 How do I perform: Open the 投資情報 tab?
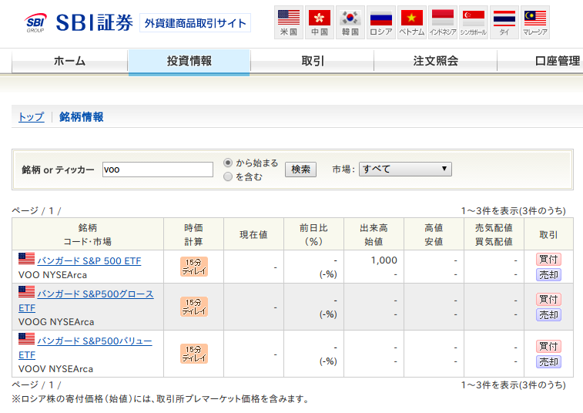(189, 62)
